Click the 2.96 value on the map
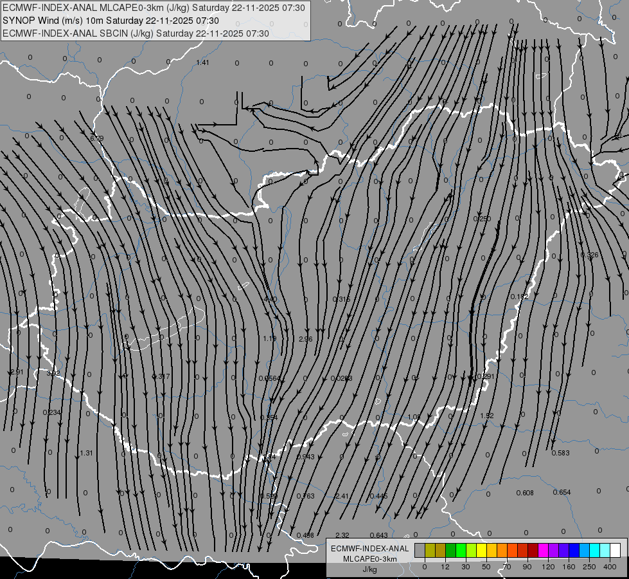 point(306,339)
